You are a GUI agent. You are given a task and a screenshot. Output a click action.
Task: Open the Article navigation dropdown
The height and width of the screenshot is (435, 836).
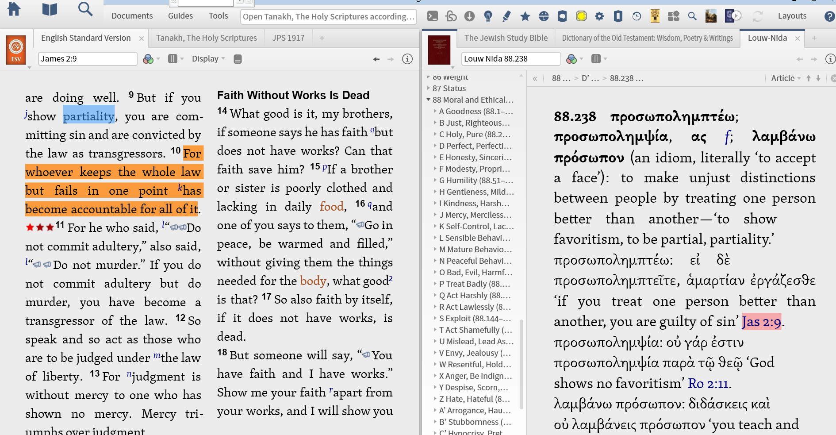[786, 78]
